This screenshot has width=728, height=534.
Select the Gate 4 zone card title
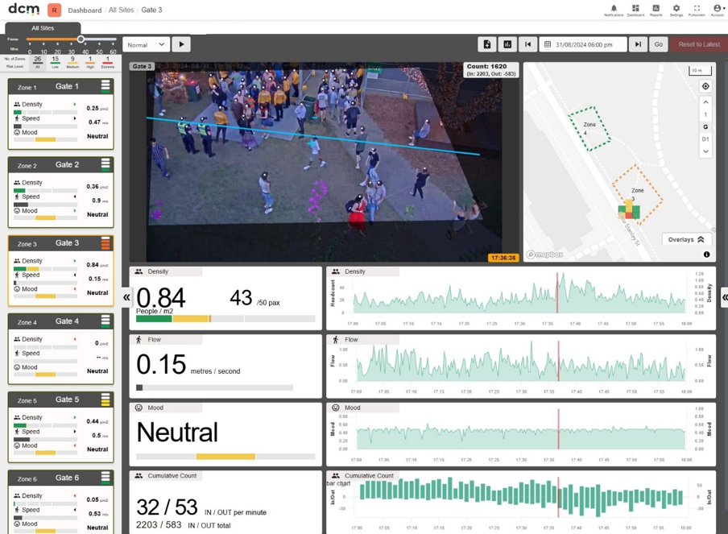68,321
